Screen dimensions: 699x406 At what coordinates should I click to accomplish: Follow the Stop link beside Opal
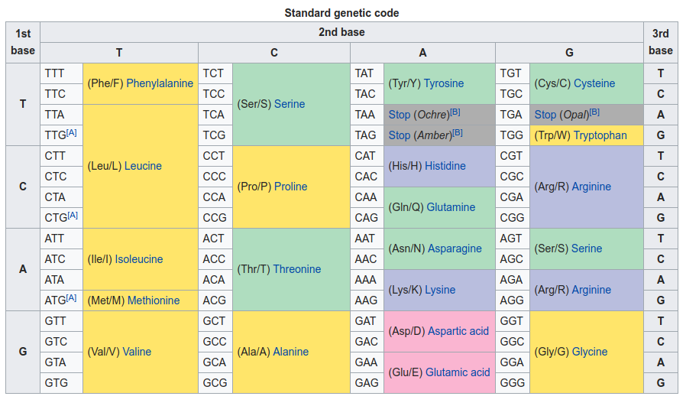tap(545, 115)
